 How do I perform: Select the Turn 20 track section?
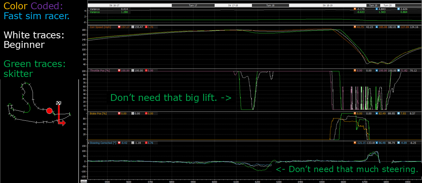click(x=388, y=5)
